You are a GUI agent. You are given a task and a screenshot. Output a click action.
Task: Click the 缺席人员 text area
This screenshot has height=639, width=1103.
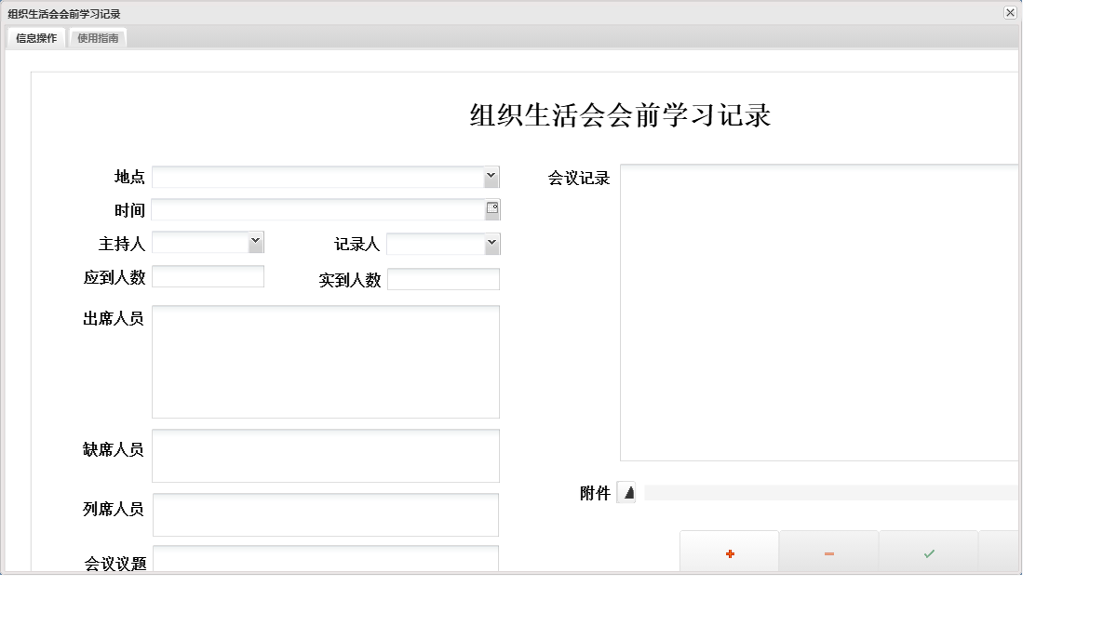(x=326, y=455)
